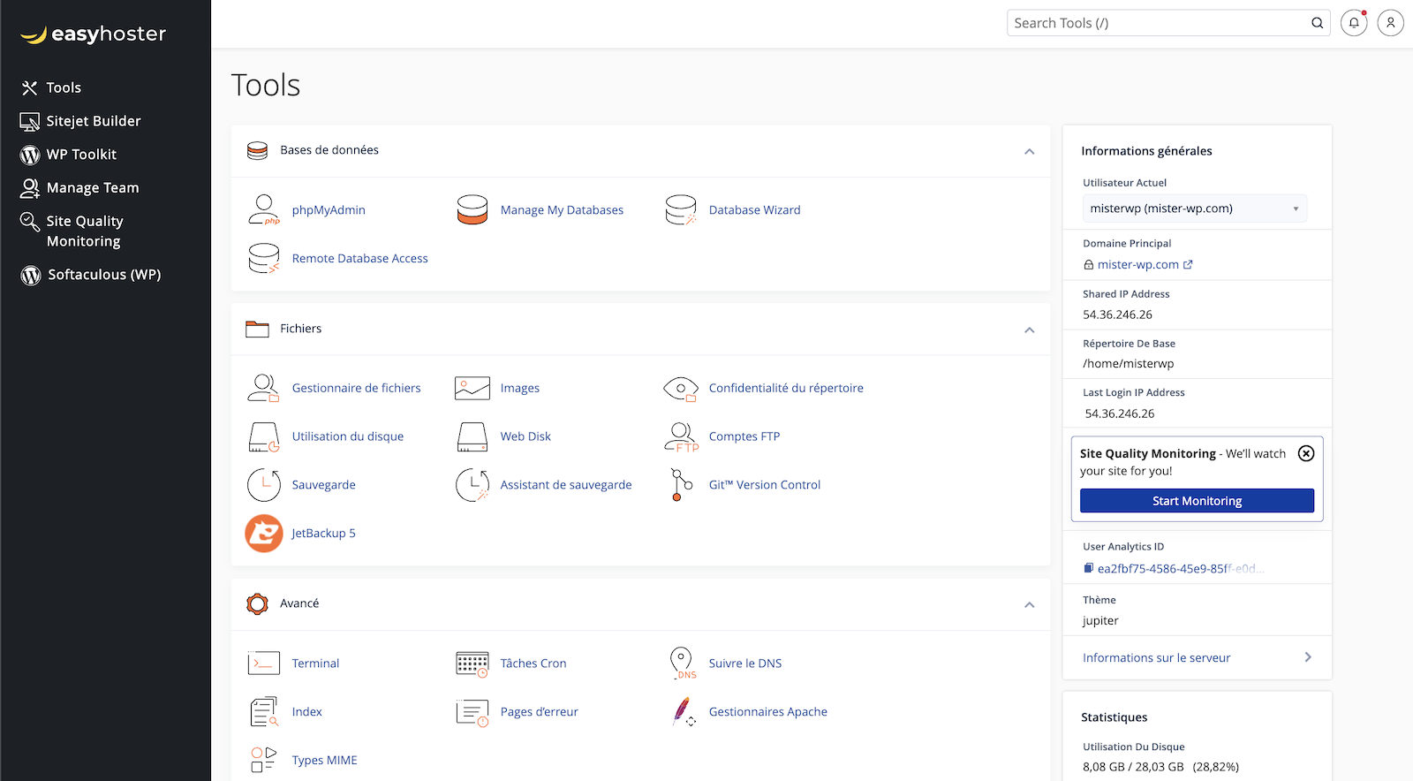The height and width of the screenshot is (781, 1413).
Task: Click the Start Monitoring button
Action: click(1197, 501)
